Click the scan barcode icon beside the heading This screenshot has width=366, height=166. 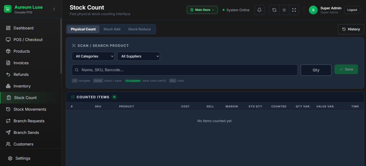tap(74, 46)
